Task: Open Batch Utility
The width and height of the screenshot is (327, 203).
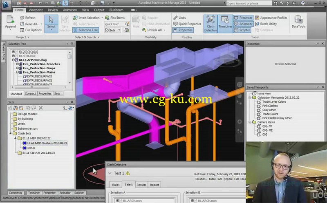Action: [266, 24]
